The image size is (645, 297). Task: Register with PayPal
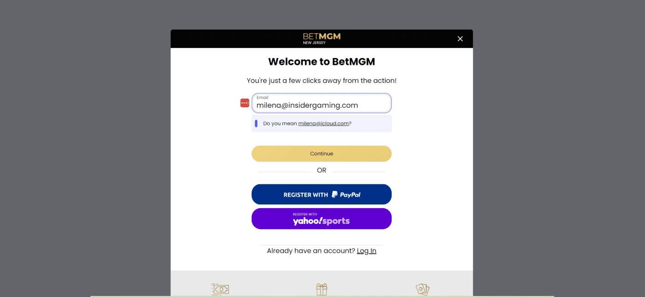(322, 194)
